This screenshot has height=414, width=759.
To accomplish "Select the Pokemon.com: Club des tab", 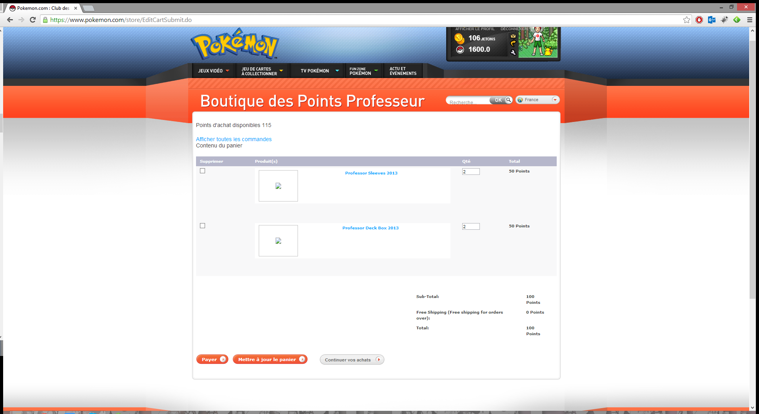I will point(43,8).
